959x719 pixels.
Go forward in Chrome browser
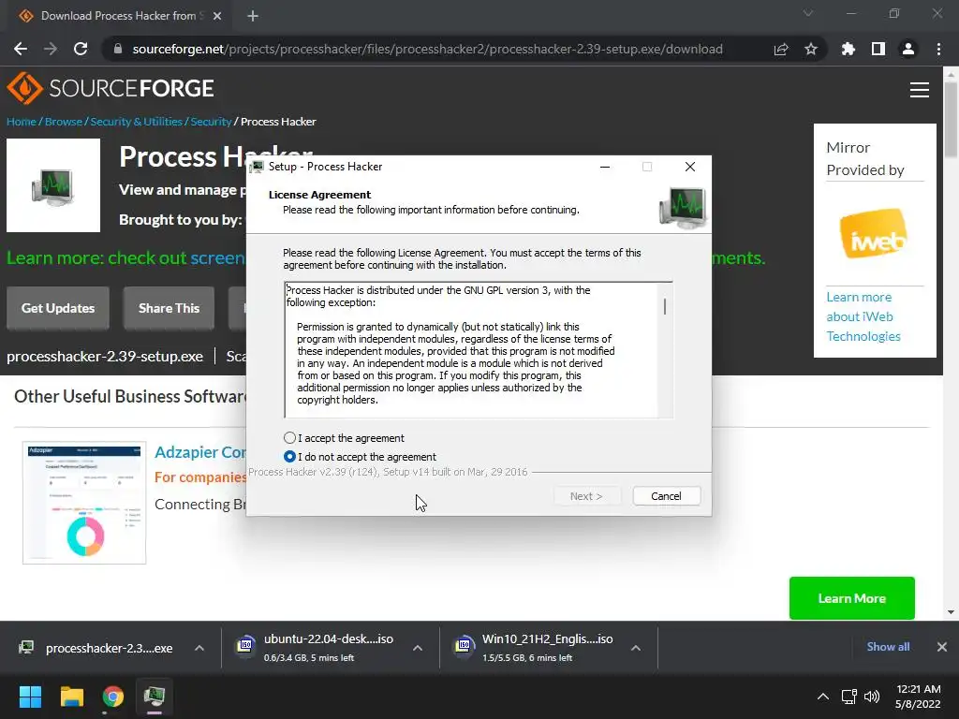[x=51, y=49]
